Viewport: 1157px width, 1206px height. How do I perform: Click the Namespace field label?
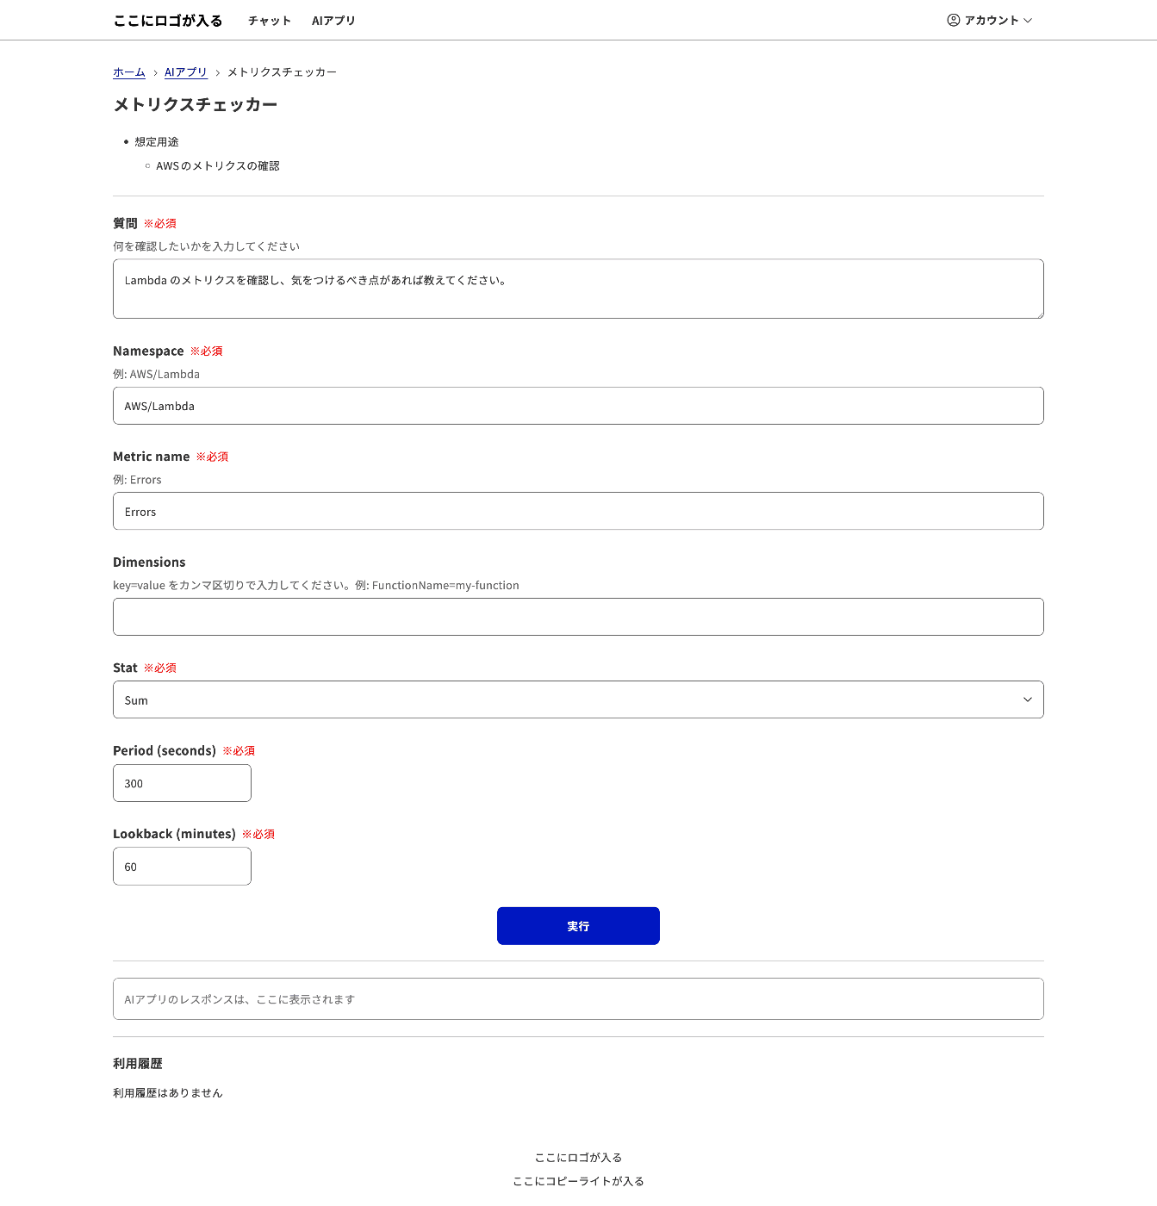click(148, 351)
